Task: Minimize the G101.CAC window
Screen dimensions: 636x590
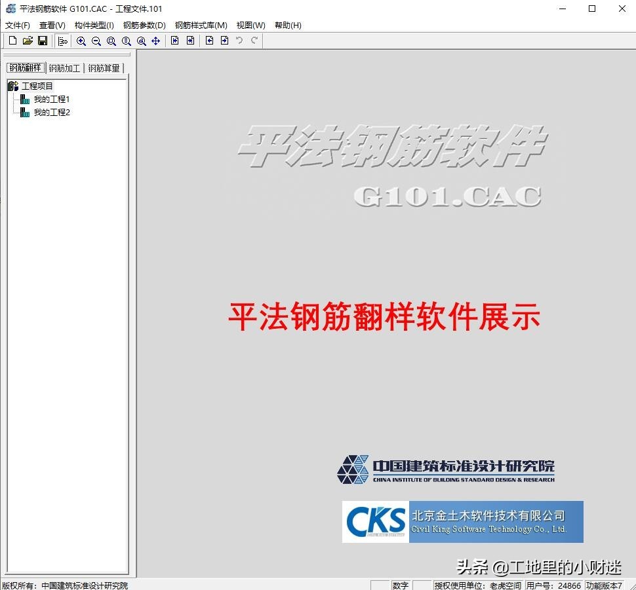Action: pyautogui.click(x=562, y=9)
